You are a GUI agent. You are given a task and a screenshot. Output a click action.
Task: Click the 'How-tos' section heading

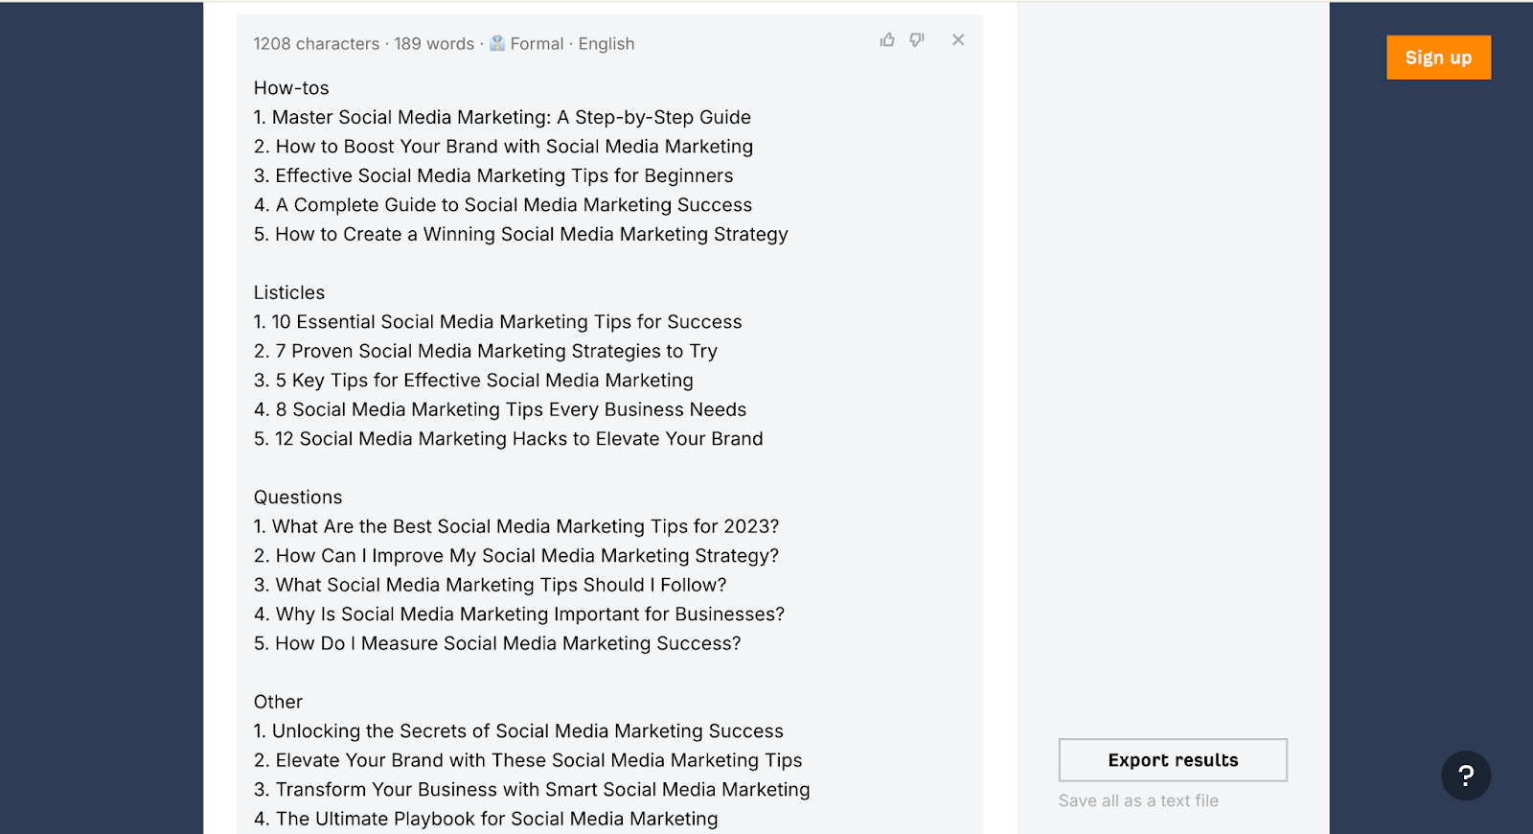(291, 88)
